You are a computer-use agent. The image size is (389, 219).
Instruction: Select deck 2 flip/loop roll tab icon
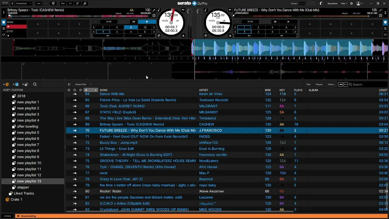pyautogui.click(x=386, y=35)
